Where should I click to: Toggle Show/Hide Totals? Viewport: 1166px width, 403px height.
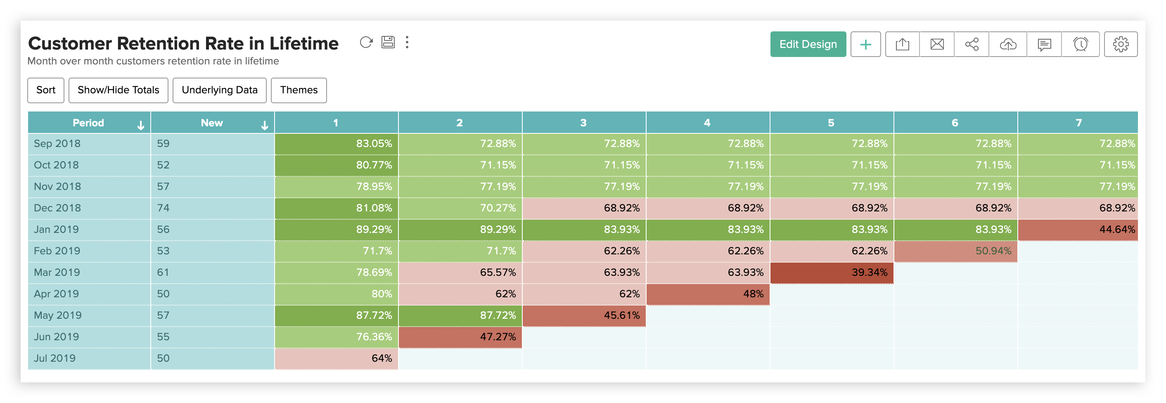click(x=118, y=90)
